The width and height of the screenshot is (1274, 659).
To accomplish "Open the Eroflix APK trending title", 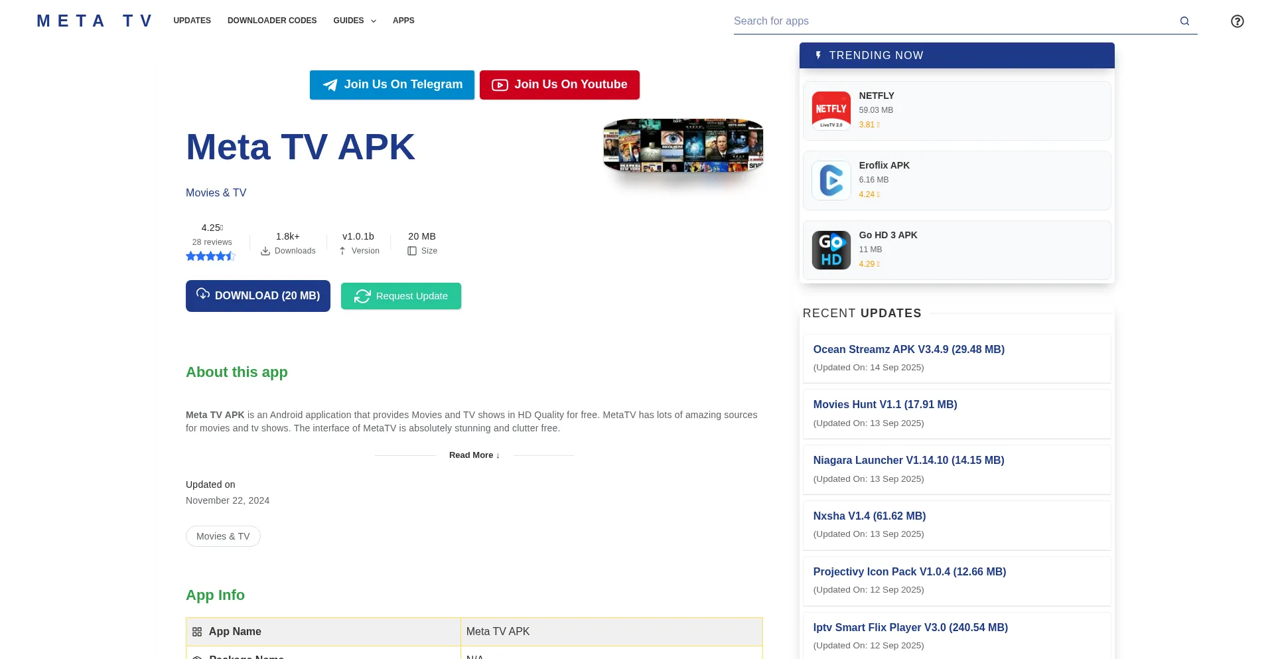I will click(884, 165).
